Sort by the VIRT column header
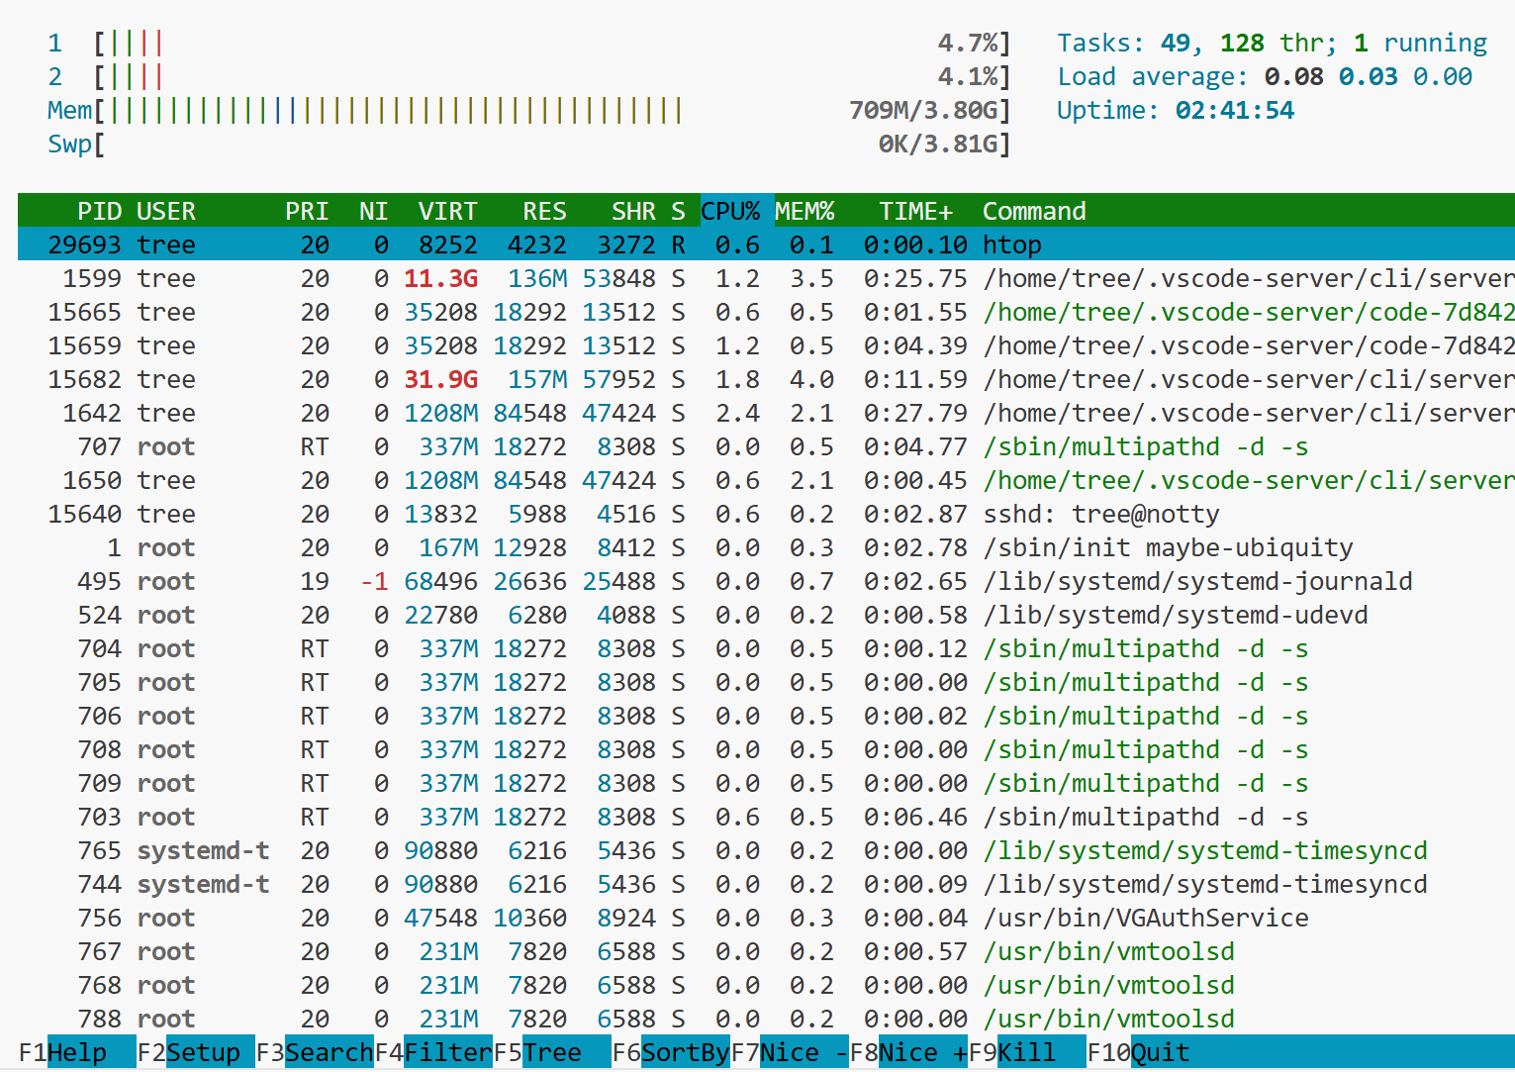The width and height of the screenshot is (1515, 1072). 447,211
